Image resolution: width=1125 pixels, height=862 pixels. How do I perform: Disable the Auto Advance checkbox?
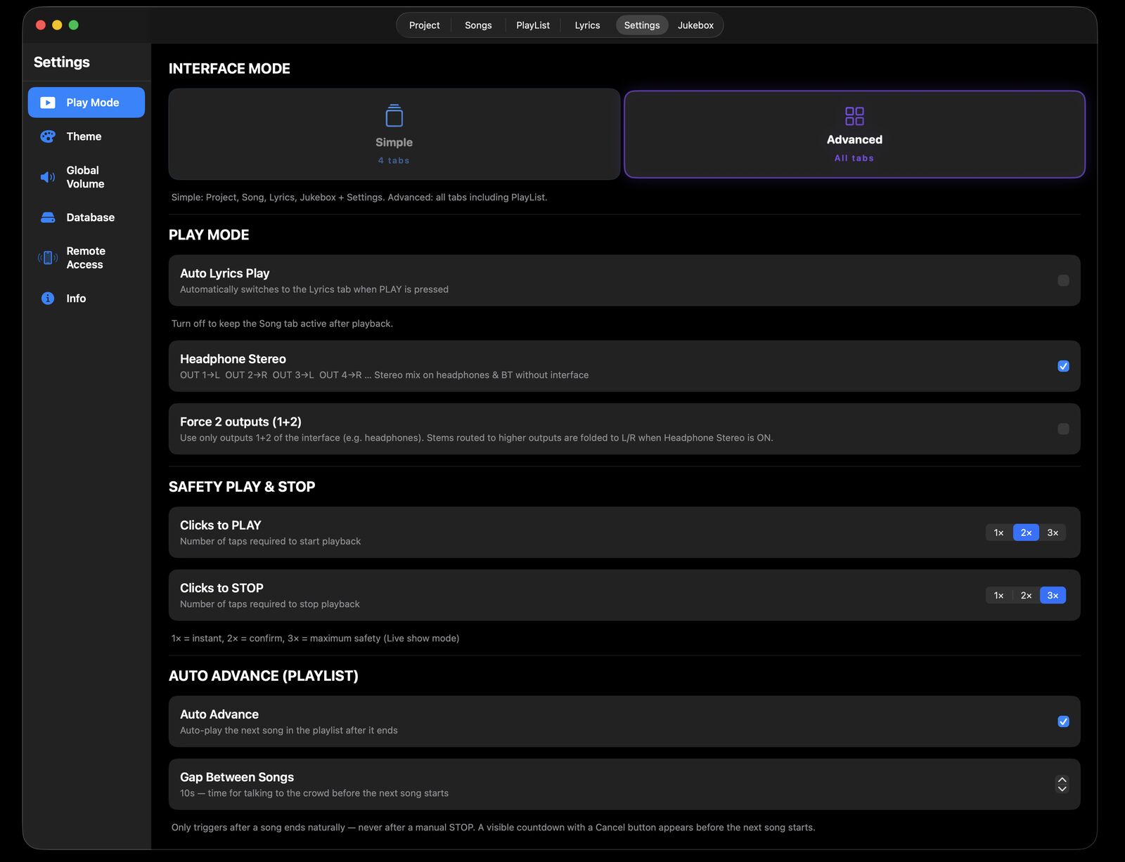pyautogui.click(x=1063, y=721)
